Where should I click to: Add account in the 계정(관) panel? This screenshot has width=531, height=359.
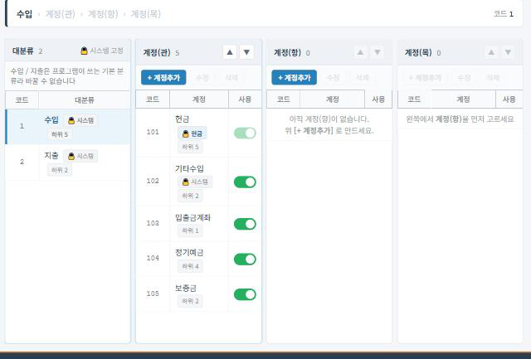click(x=163, y=77)
